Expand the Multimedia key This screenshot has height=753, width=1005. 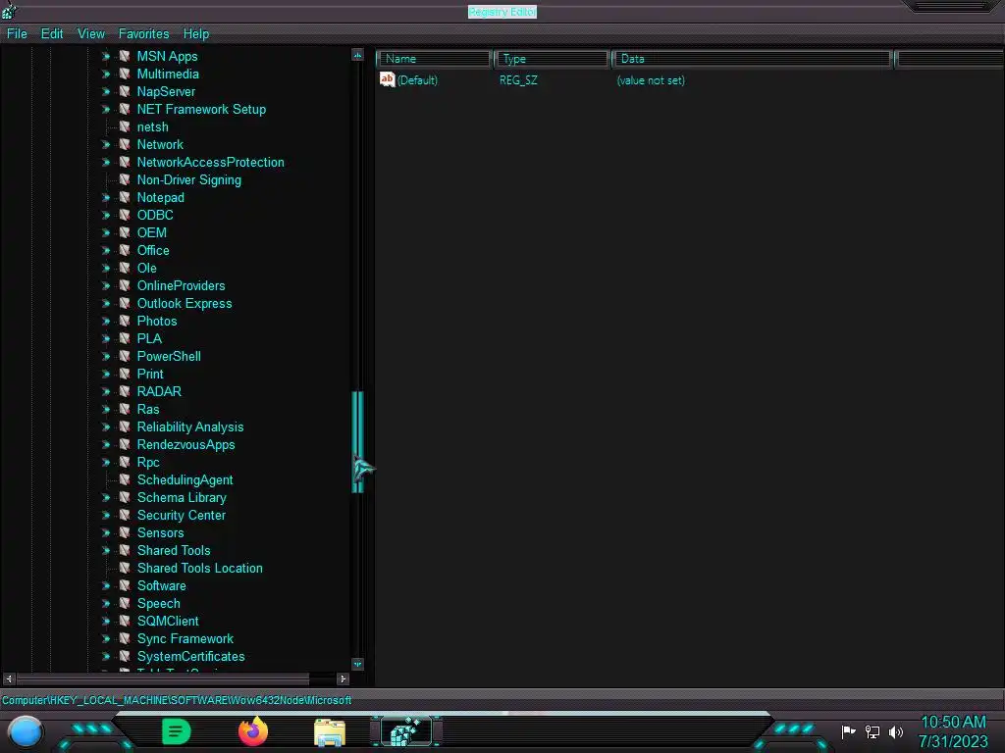(106, 75)
